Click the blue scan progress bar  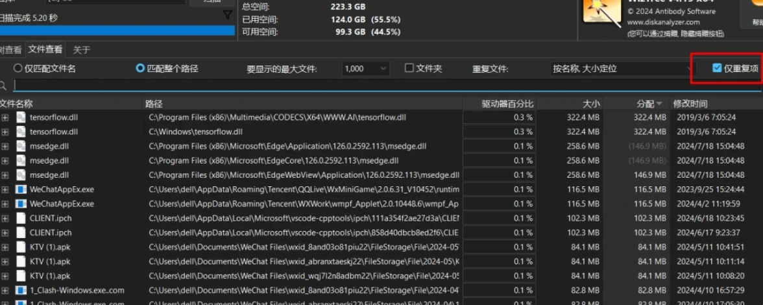(117, 30)
